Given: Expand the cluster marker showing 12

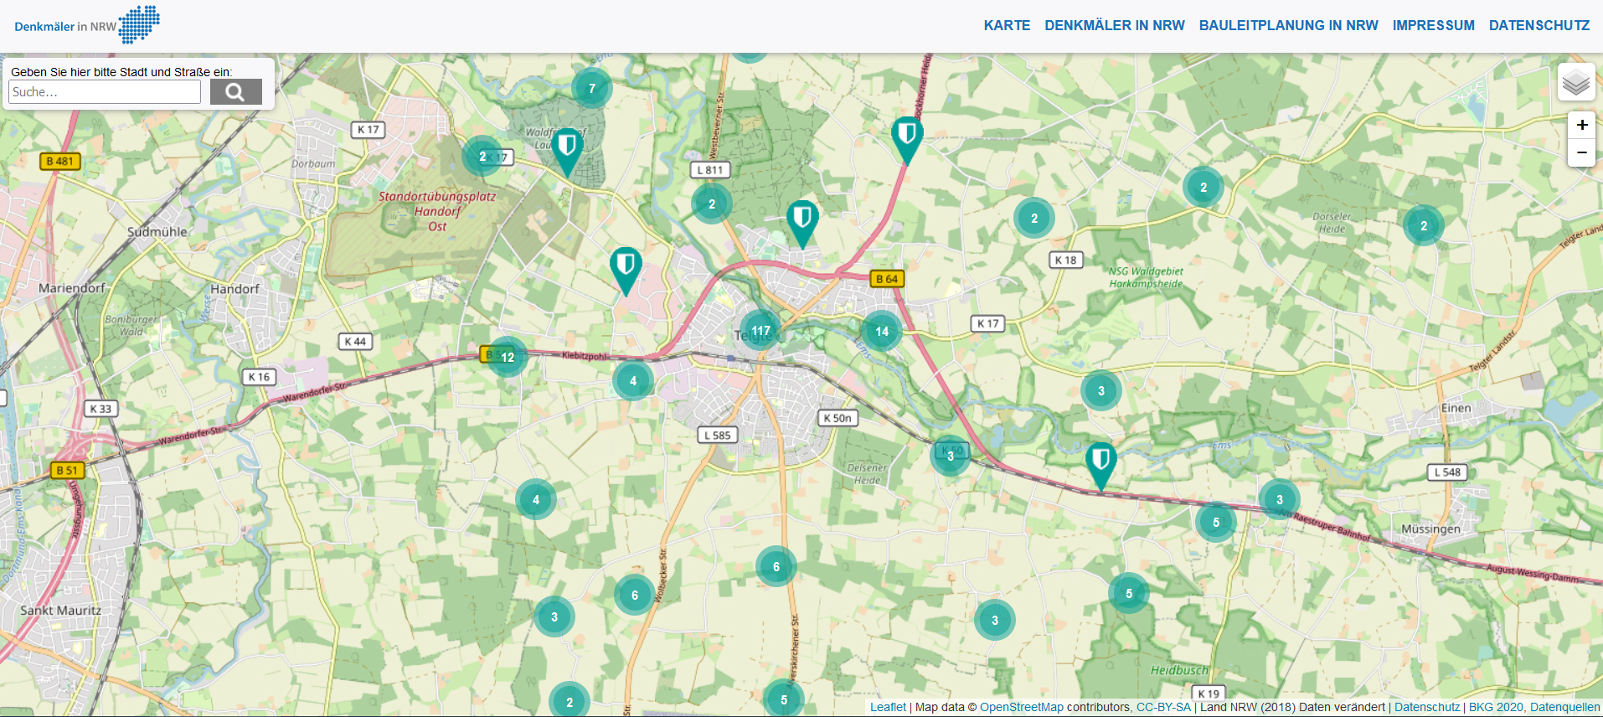Looking at the screenshot, I should click(x=508, y=358).
